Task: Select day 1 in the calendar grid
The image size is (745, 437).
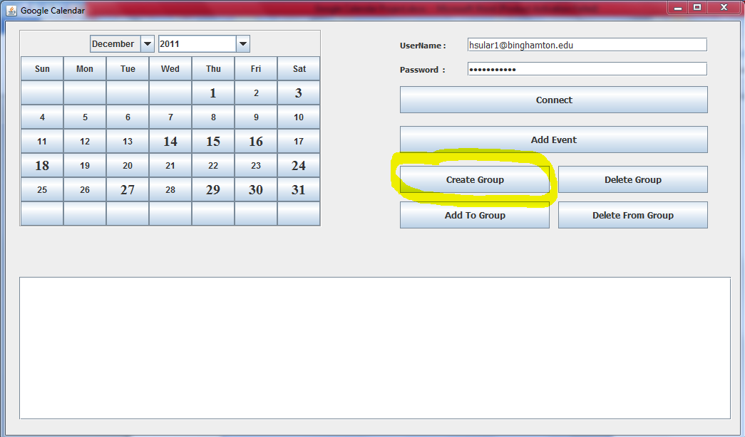Action: (x=213, y=93)
